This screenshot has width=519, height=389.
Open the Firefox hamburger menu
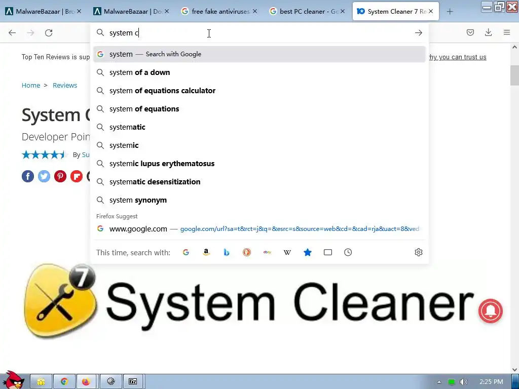coord(507,32)
